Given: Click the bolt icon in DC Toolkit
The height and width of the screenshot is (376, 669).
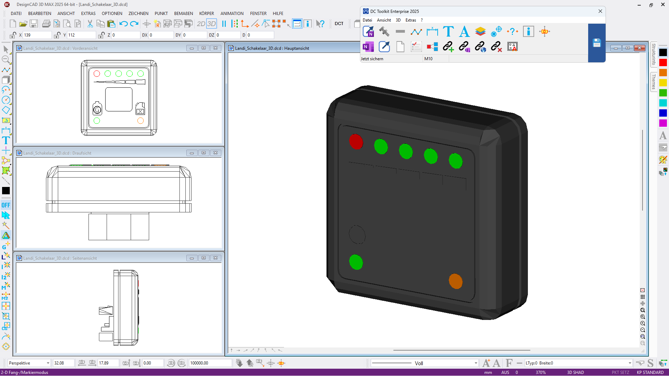Looking at the screenshot, I should [x=384, y=32].
